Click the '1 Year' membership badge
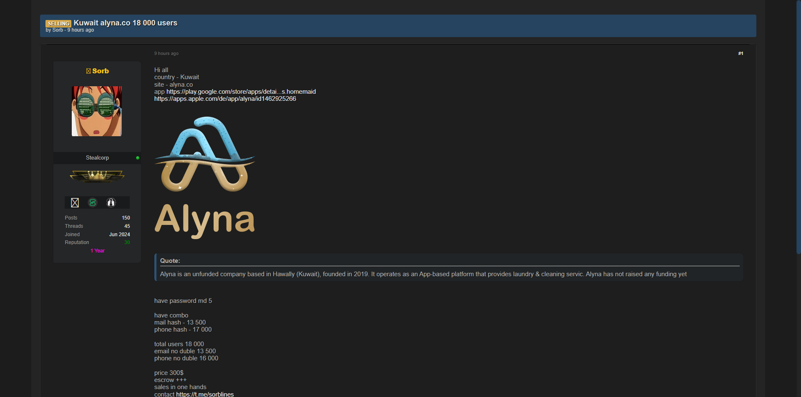 98,251
